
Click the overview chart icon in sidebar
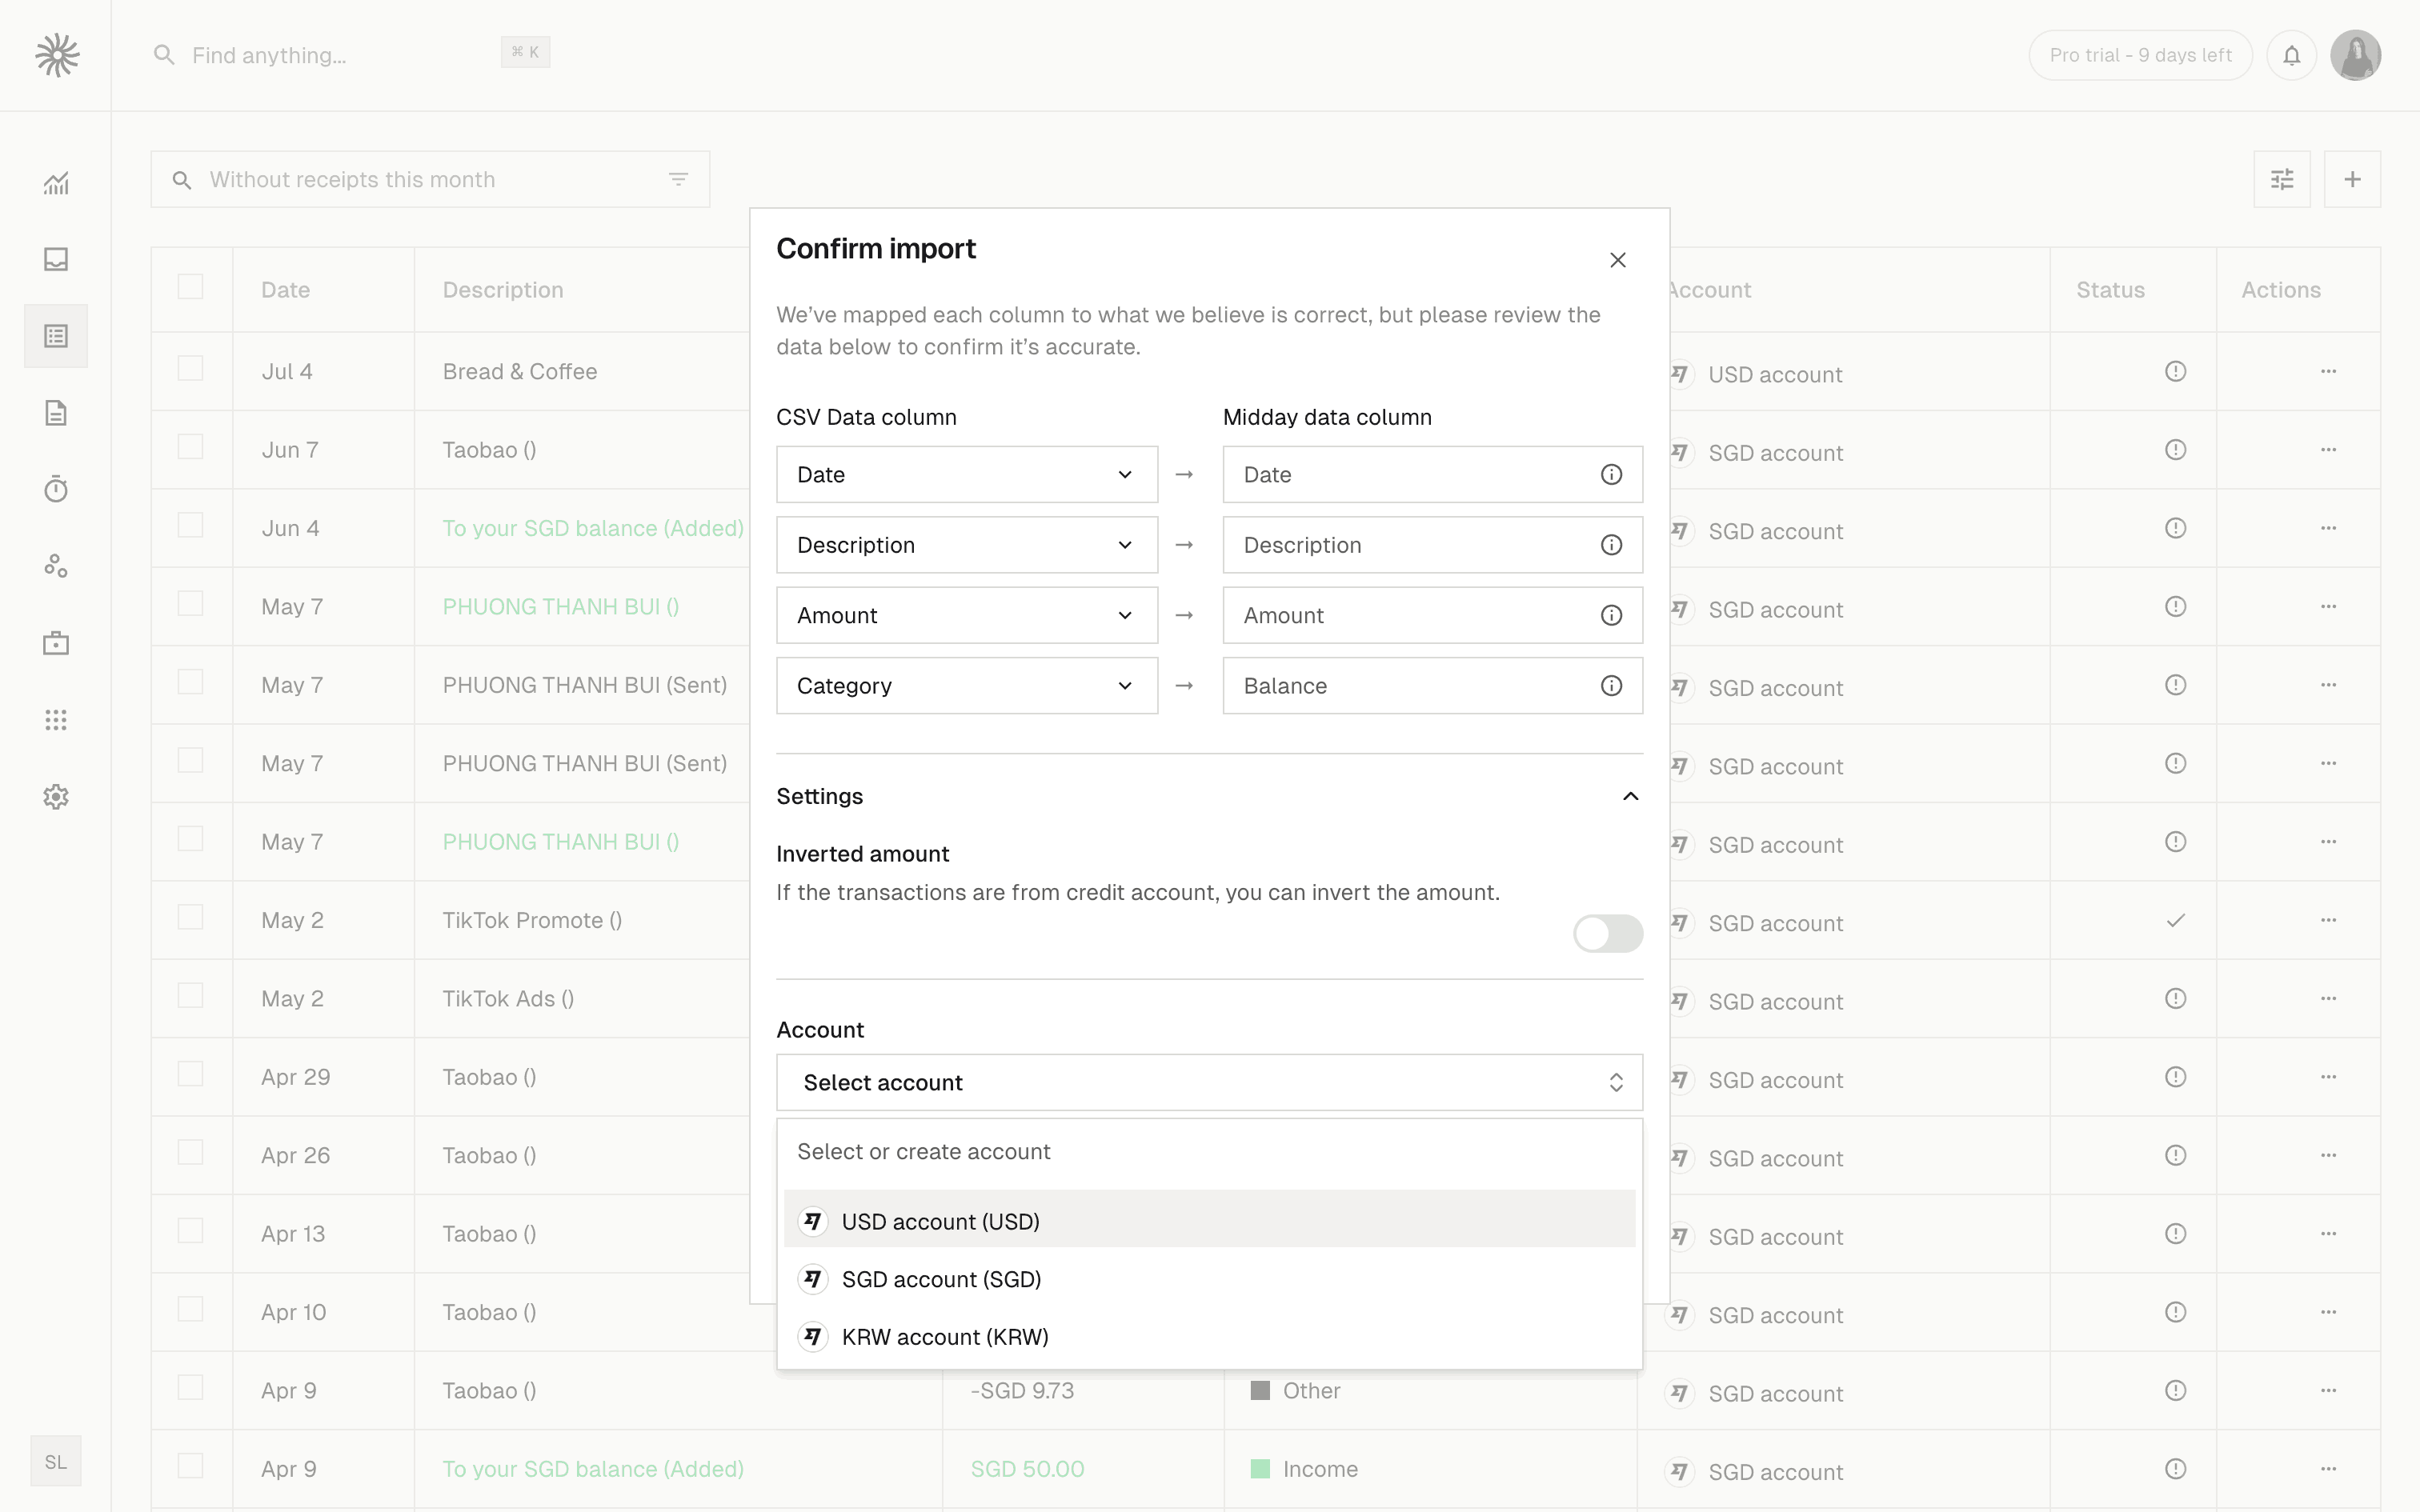(x=56, y=183)
